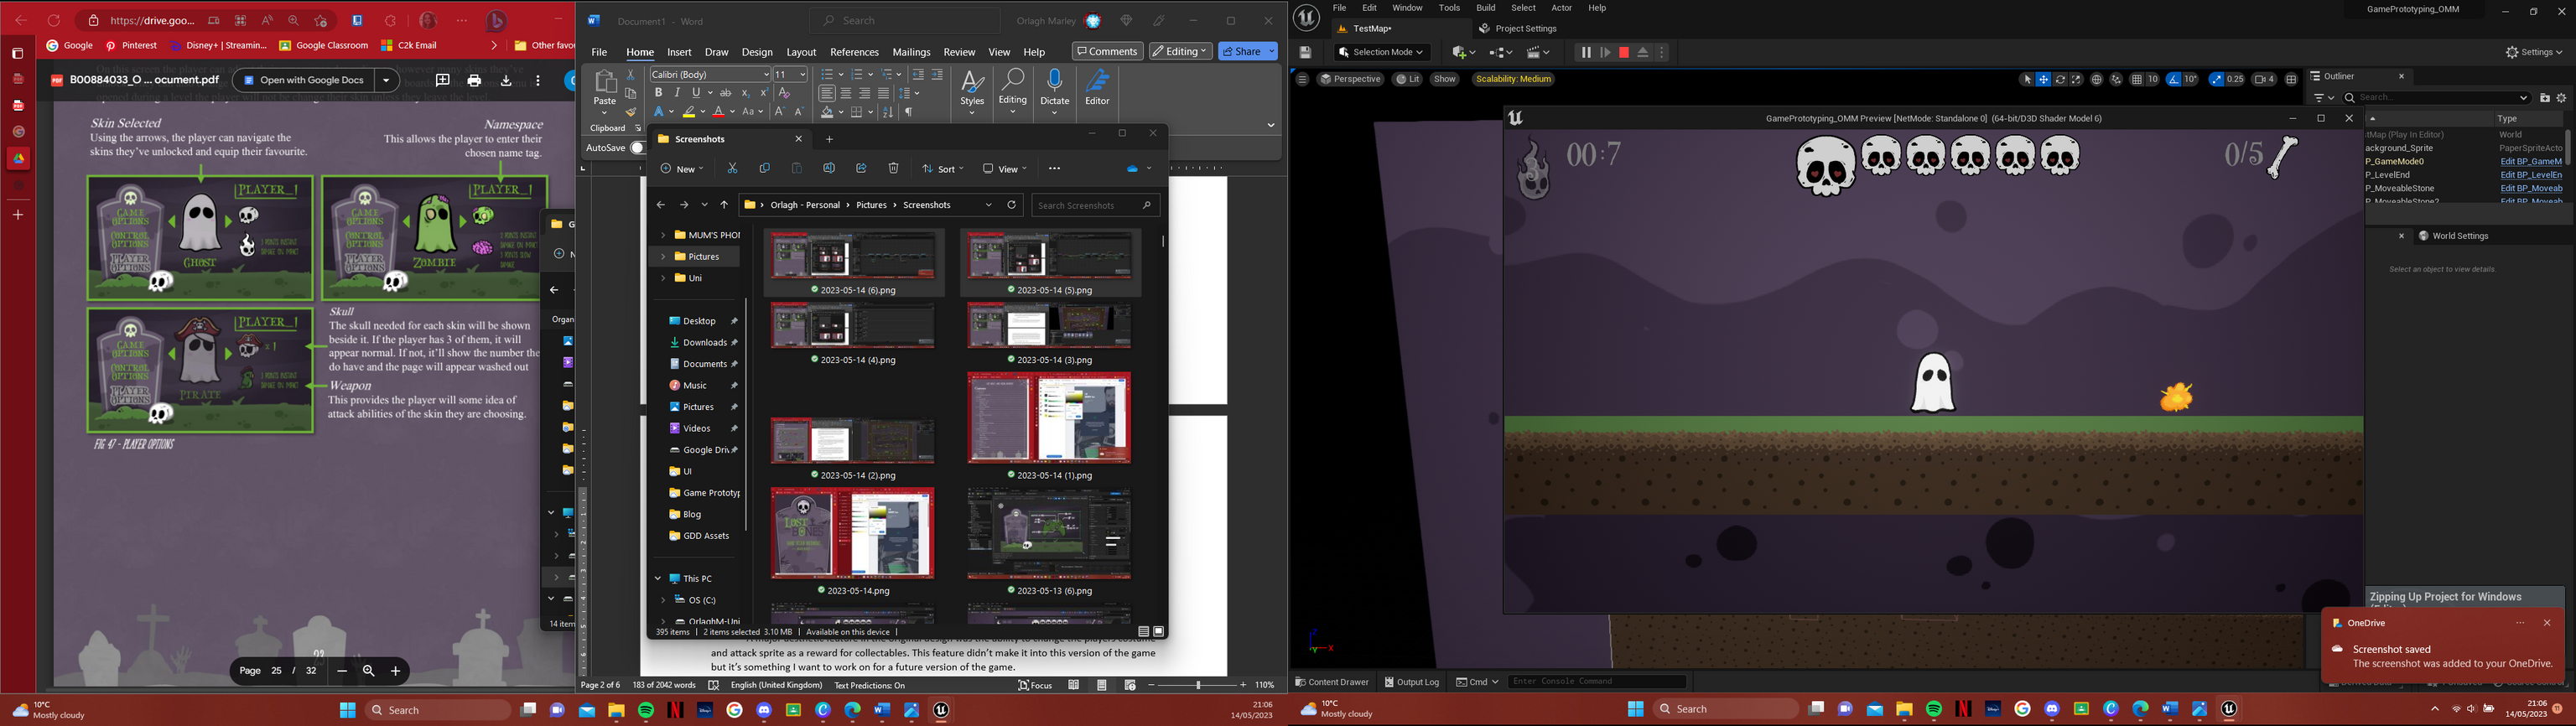Image resolution: width=2576 pixels, height=726 pixels.
Task: Select the scale transform tool in Unreal viewport
Action: point(2076,79)
